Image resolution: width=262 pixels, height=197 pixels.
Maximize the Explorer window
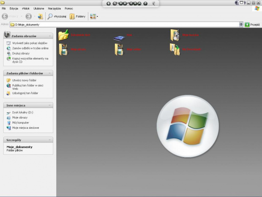[x=254, y=3]
